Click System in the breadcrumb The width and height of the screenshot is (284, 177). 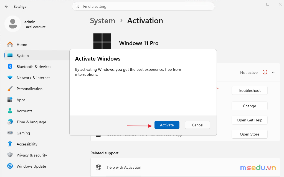point(103,21)
